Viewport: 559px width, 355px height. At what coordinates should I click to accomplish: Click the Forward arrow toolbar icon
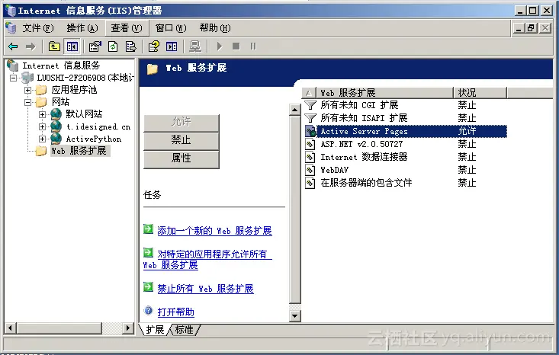31,46
